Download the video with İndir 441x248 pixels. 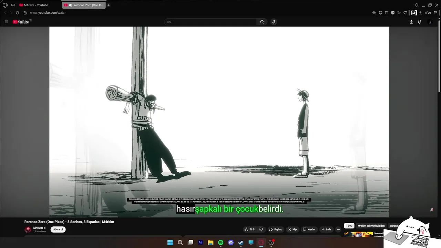point(326,229)
